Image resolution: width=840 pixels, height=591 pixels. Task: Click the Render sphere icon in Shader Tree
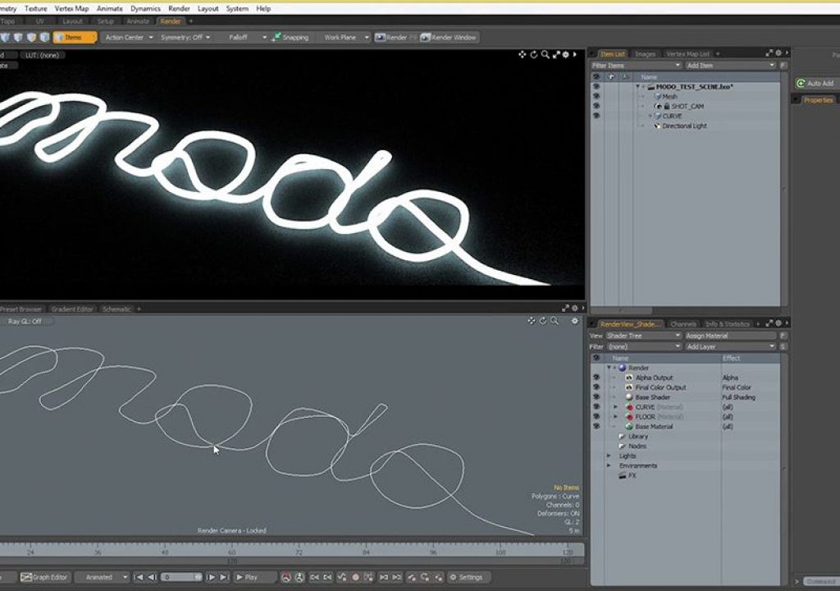point(622,368)
